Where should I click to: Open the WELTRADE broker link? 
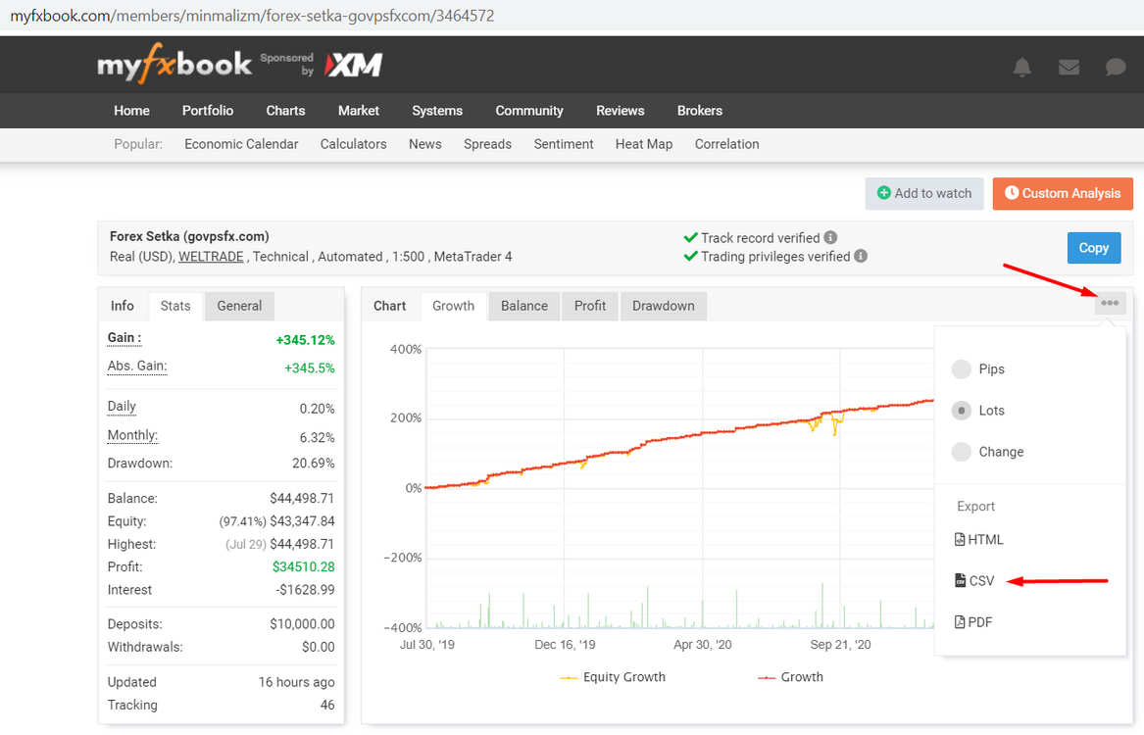coord(211,257)
